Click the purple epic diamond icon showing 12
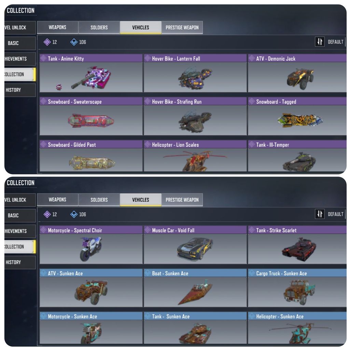Viewport: 351px width, 351px height. (x=47, y=42)
